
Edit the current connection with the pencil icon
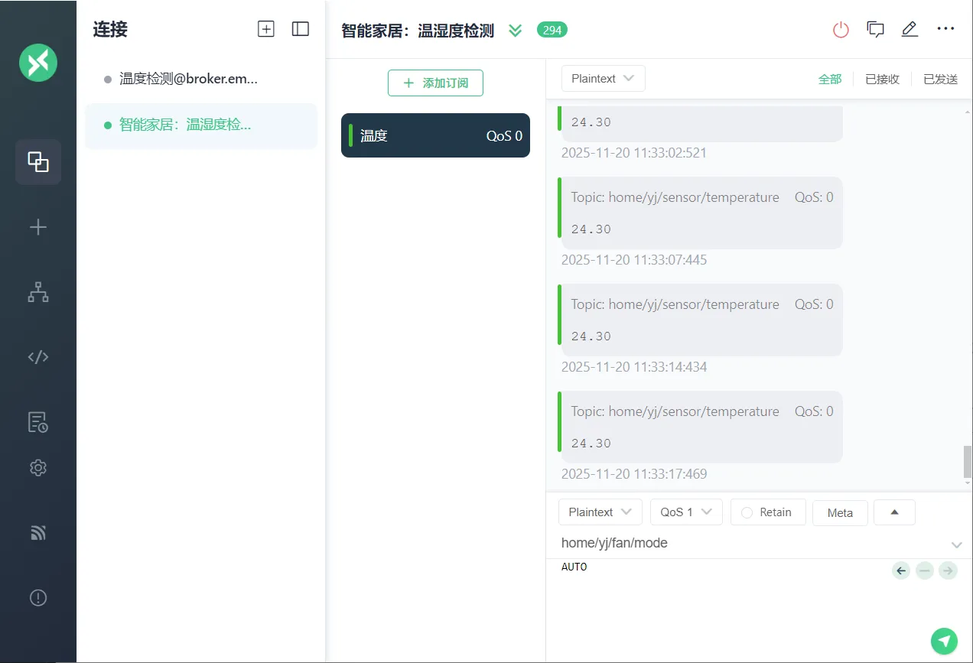910,29
